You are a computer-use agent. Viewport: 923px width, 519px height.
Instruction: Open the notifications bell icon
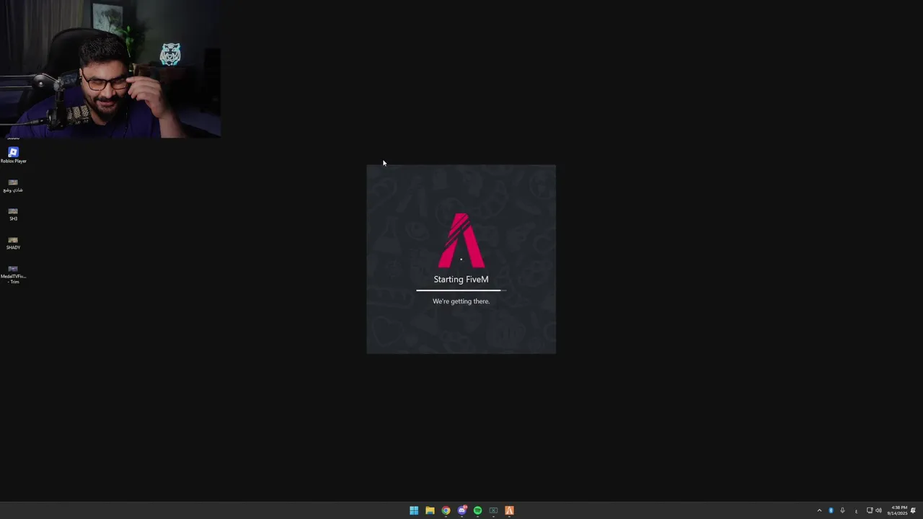[913, 510]
